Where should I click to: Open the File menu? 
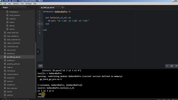point(1,4)
